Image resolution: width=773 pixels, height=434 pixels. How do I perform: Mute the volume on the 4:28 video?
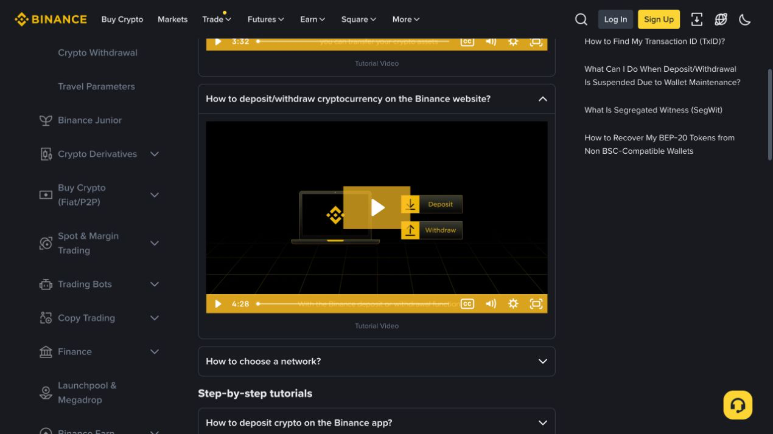click(x=491, y=304)
